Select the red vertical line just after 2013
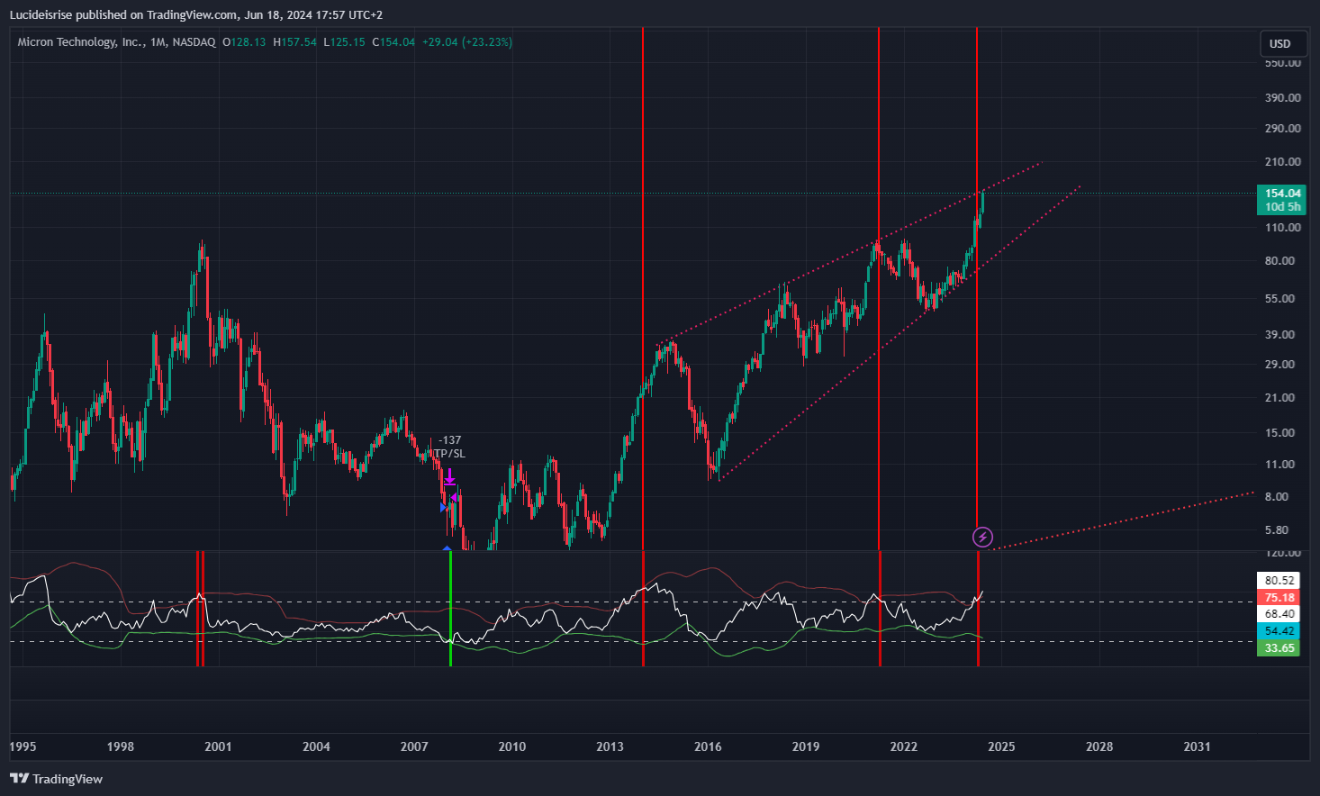This screenshot has height=796, width=1320. click(x=643, y=288)
